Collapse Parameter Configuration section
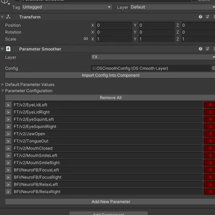 pyautogui.click(x=3, y=91)
